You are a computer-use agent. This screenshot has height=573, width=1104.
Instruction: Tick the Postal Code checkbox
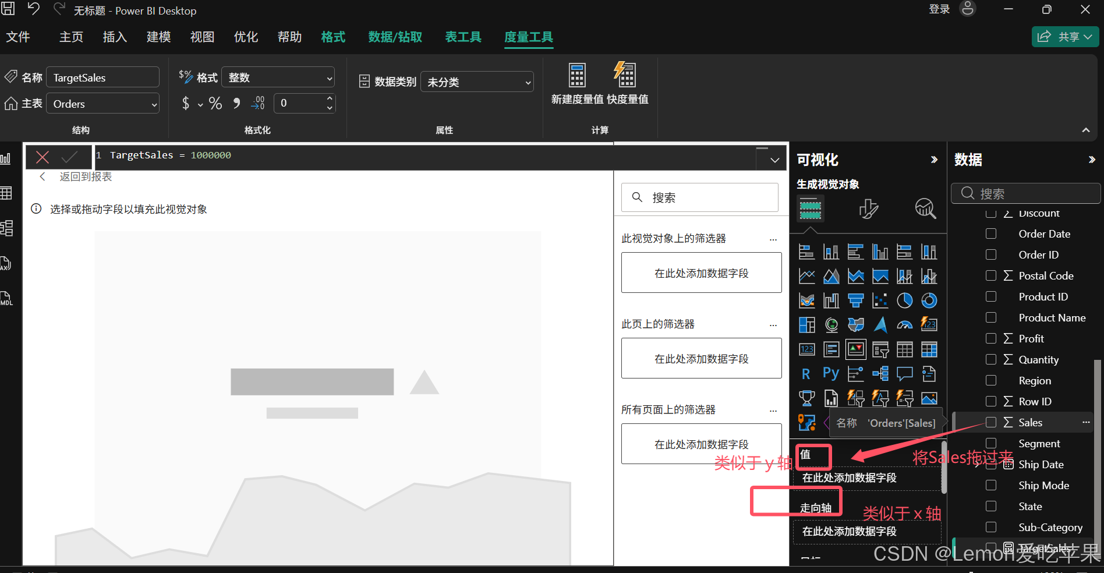(991, 275)
